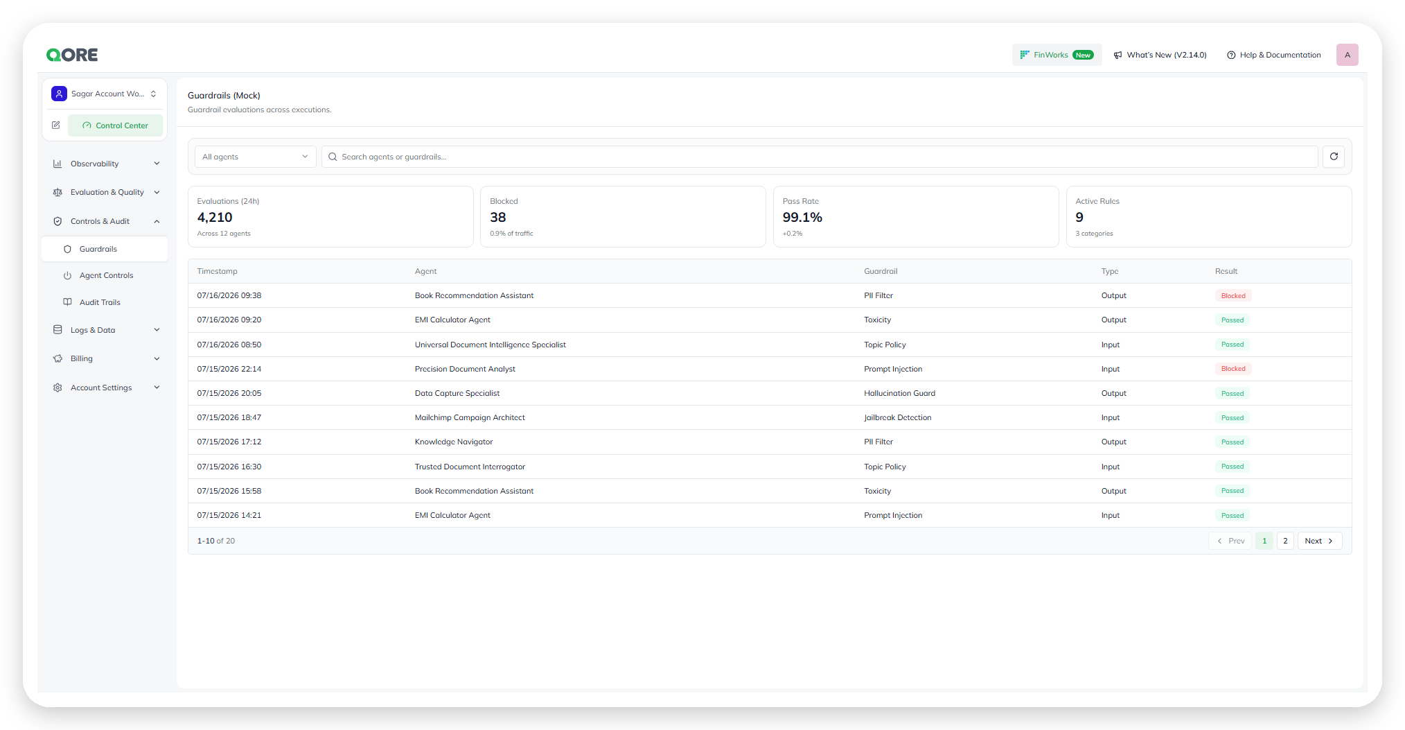
Task: Select page 1 in pagination
Action: pos(1264,541)
